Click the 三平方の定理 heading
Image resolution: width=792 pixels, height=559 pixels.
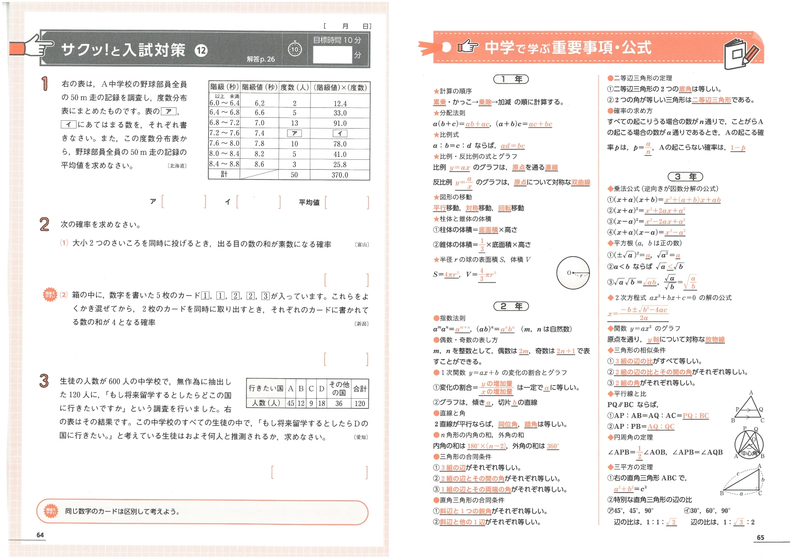point(630,467)
